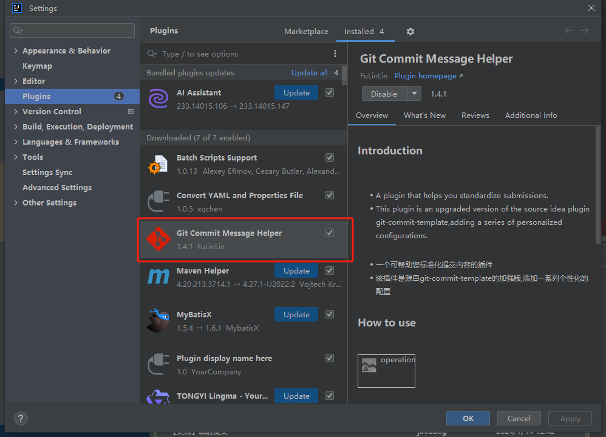The image size is (606, 437).
Task: Click the plugin search field
Action: (243, 53)
